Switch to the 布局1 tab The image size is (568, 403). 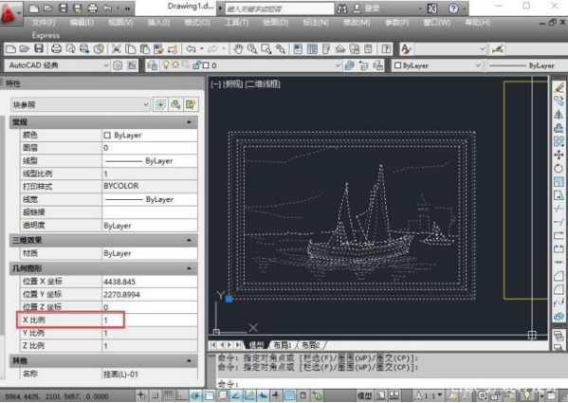[283, 345]
